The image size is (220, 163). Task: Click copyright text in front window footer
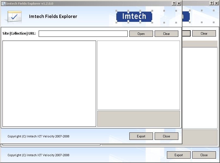coord(38,136)
